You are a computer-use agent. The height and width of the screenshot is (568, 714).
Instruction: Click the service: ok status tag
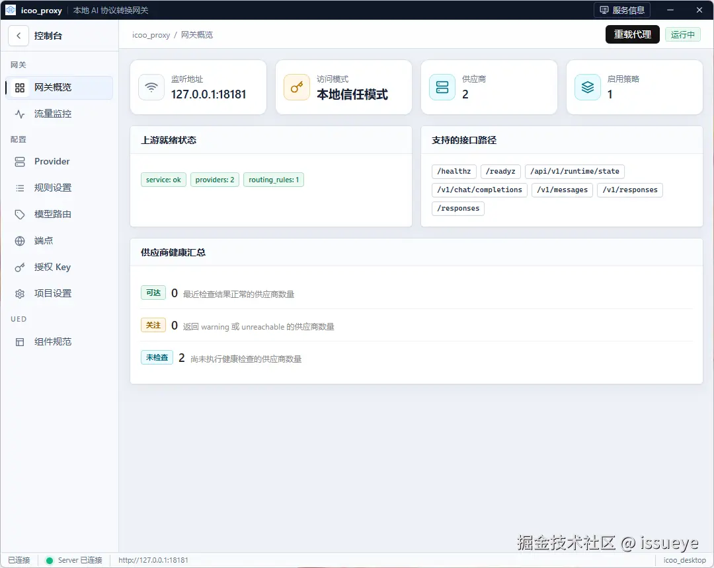(163, 180)
